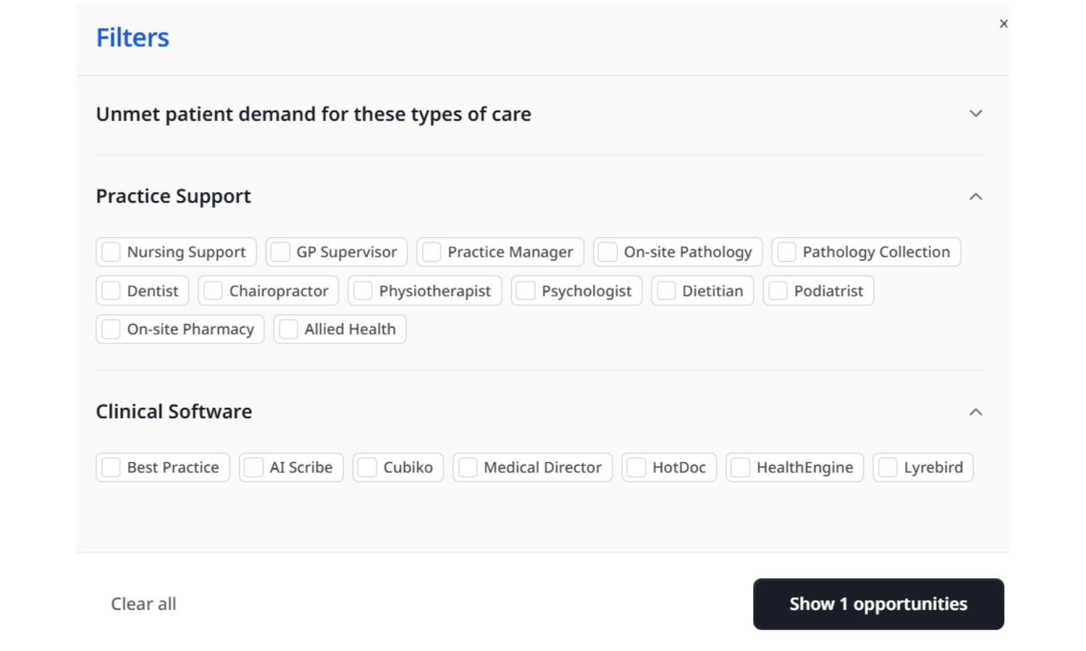
Task: Select the Chairopractor filter
Action: pos(212,291)
